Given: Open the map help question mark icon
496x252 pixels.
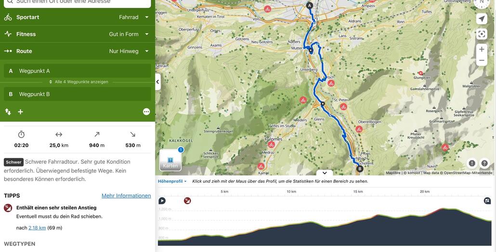Looking at the screenshot, I should (x=484, y=163).
